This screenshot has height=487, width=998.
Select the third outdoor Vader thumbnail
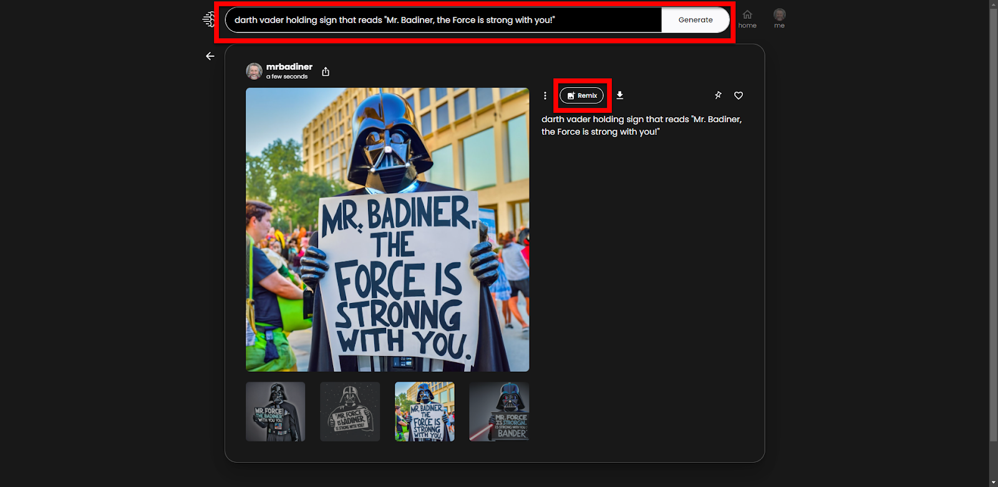click(x=425, y=412)
